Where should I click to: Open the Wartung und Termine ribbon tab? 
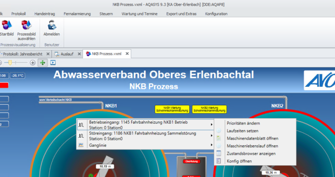140,14
